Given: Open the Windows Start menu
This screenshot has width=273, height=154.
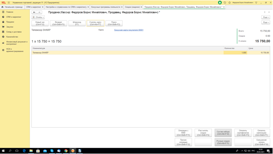Looking at the screenshot, I should [3, 151].
